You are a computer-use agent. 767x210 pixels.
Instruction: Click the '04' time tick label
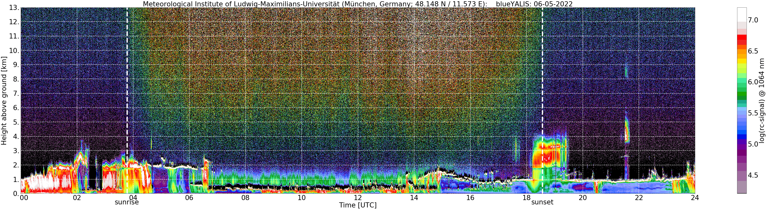133,198
